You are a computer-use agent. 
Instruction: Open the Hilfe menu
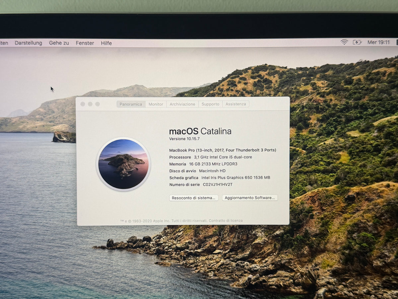pos(106,43)
